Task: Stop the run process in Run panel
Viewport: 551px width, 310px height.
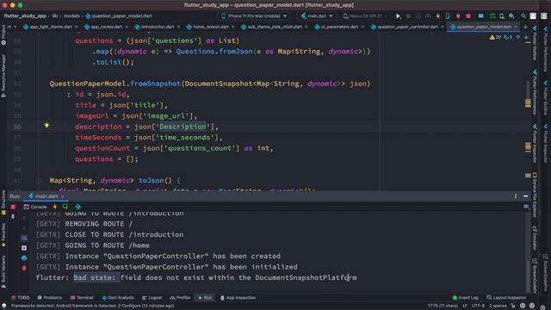Action: coord(13,207)
